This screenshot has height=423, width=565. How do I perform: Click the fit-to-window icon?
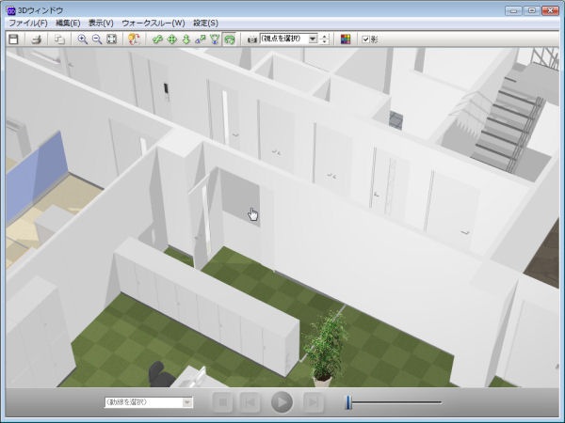[x=112, y=39]
